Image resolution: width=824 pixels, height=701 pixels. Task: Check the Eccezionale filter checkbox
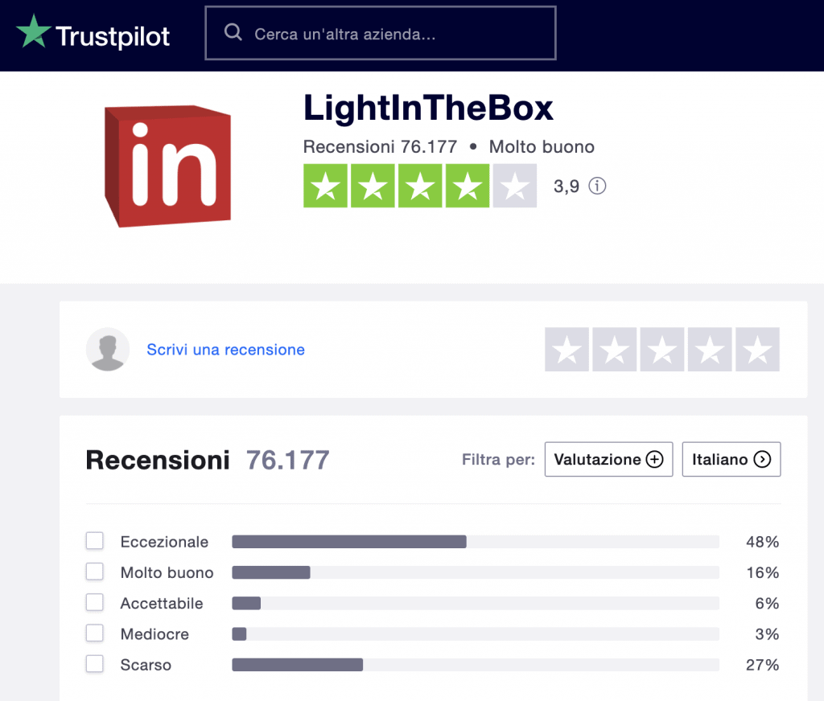pos(95,541)
